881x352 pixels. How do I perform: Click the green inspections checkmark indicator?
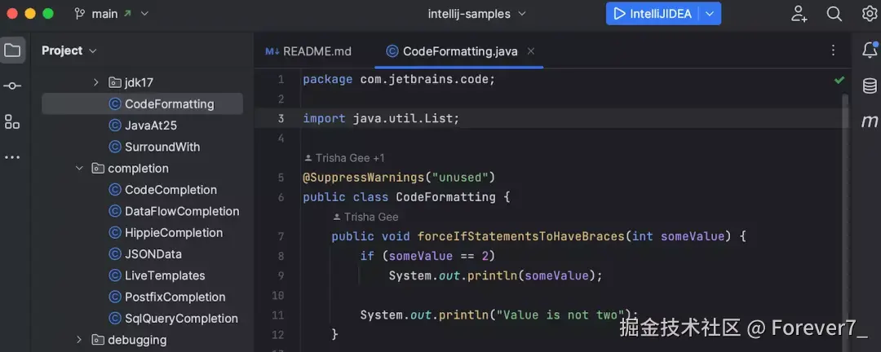[x=839, y=80]
